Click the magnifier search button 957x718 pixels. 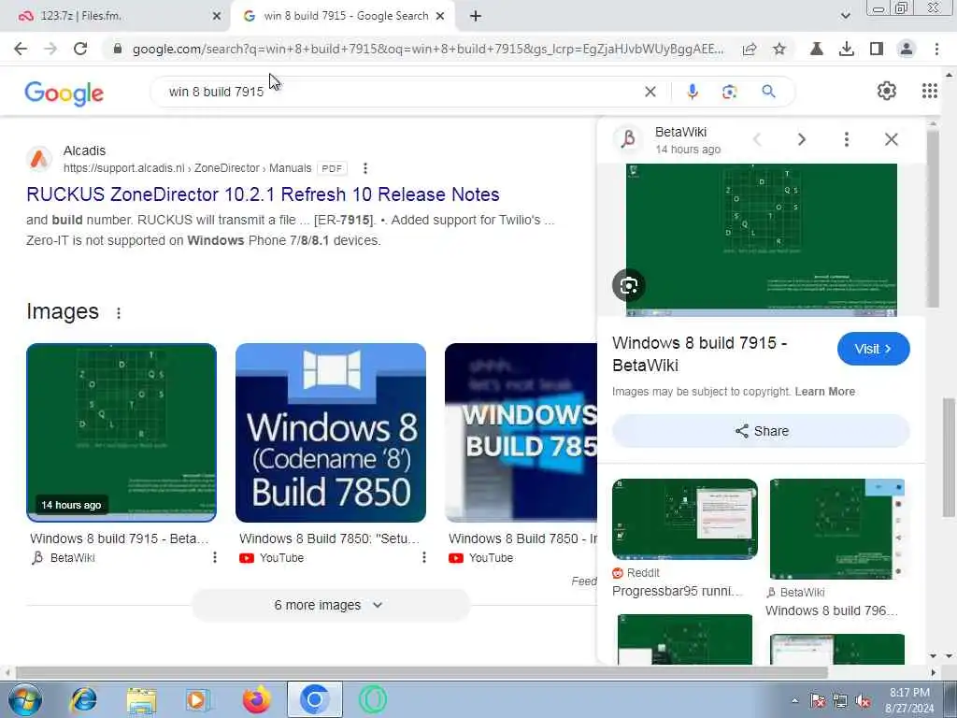(768, 92)
